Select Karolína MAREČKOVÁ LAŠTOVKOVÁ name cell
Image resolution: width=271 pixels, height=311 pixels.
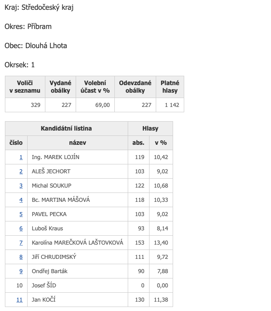(77, 243)
